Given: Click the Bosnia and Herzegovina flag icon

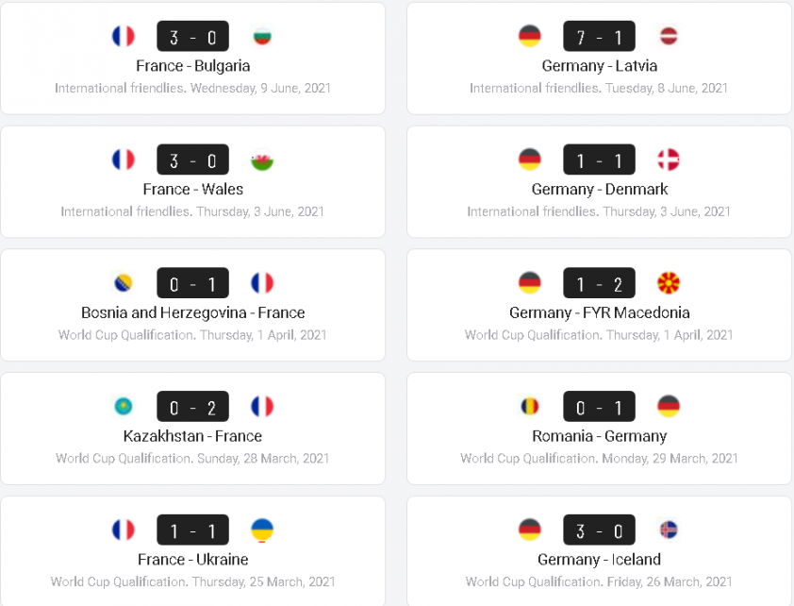Looking at the screenshot, I should point(124,283).
